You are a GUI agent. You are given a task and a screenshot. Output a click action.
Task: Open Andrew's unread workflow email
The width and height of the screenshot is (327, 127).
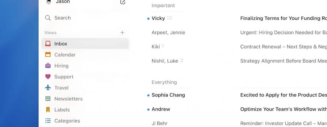[x=161, y=109]
